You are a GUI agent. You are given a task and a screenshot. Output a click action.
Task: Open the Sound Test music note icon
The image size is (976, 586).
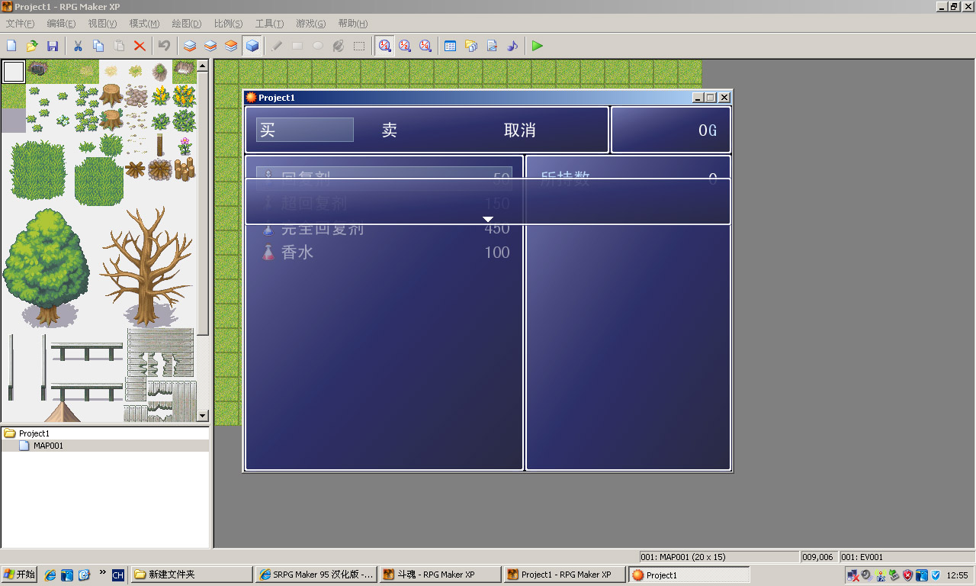(x=512, y=46)
